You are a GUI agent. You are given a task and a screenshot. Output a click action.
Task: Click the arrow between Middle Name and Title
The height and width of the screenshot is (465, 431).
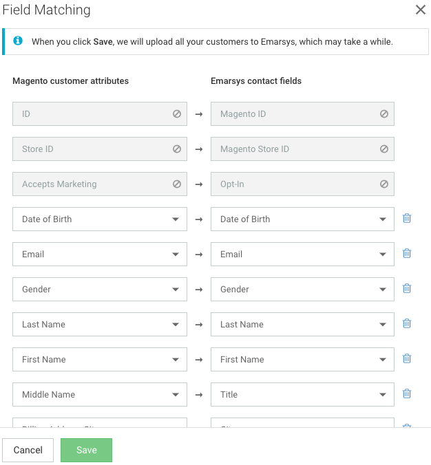(x=199, y=395)
